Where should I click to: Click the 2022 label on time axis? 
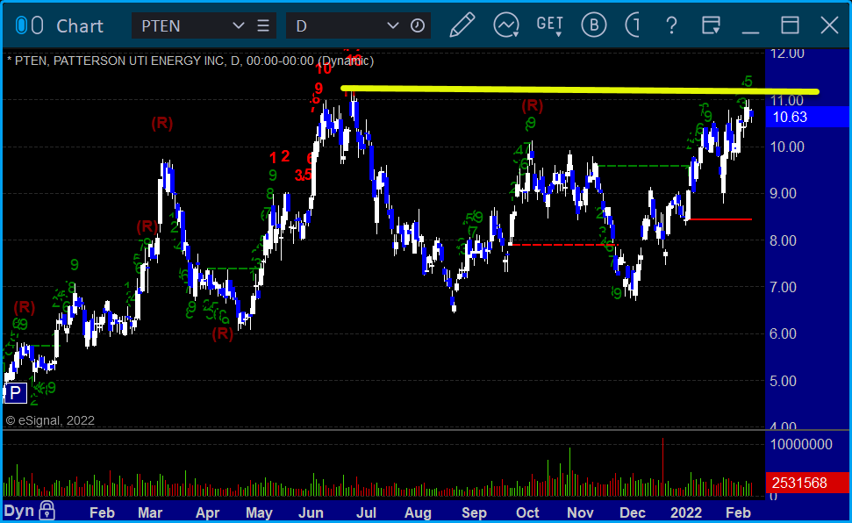[x=686, y=512]
